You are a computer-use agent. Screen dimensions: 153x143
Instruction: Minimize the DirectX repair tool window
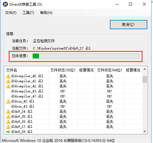click(x=117, y=4)
